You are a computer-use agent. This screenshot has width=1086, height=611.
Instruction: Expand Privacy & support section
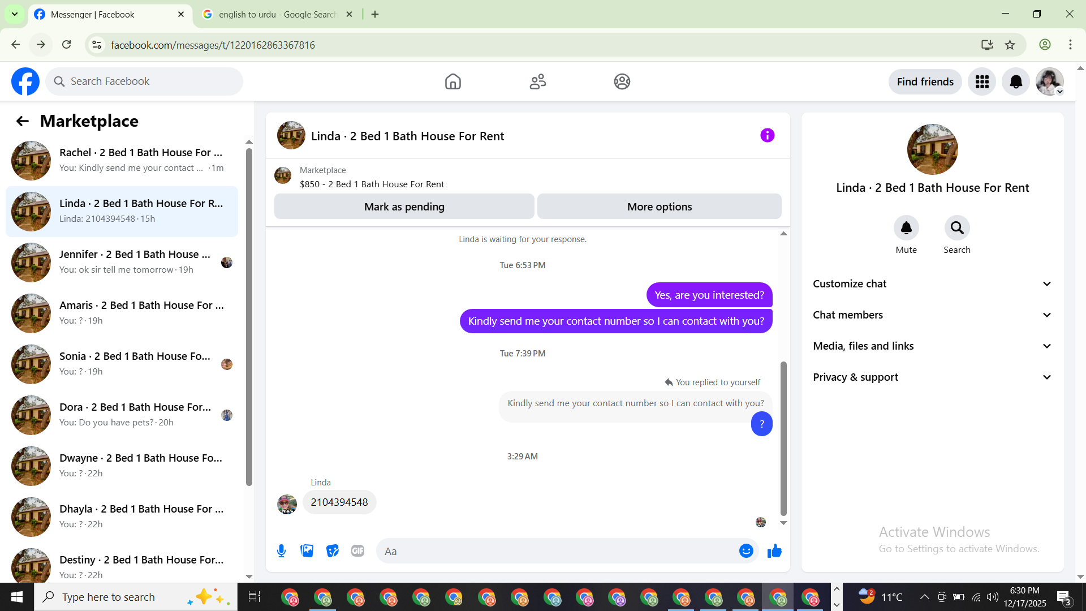[932, 377]
